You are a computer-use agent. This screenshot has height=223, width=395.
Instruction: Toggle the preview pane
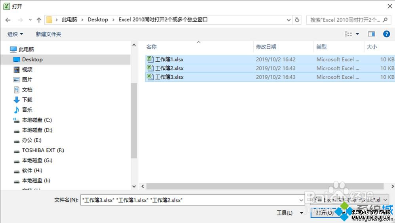pyautogui.click(x=371, y=34)
